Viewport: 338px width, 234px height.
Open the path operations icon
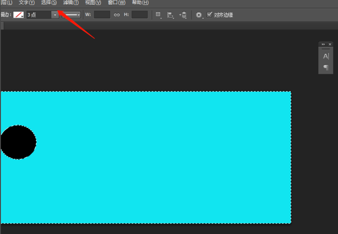(158, 15)
